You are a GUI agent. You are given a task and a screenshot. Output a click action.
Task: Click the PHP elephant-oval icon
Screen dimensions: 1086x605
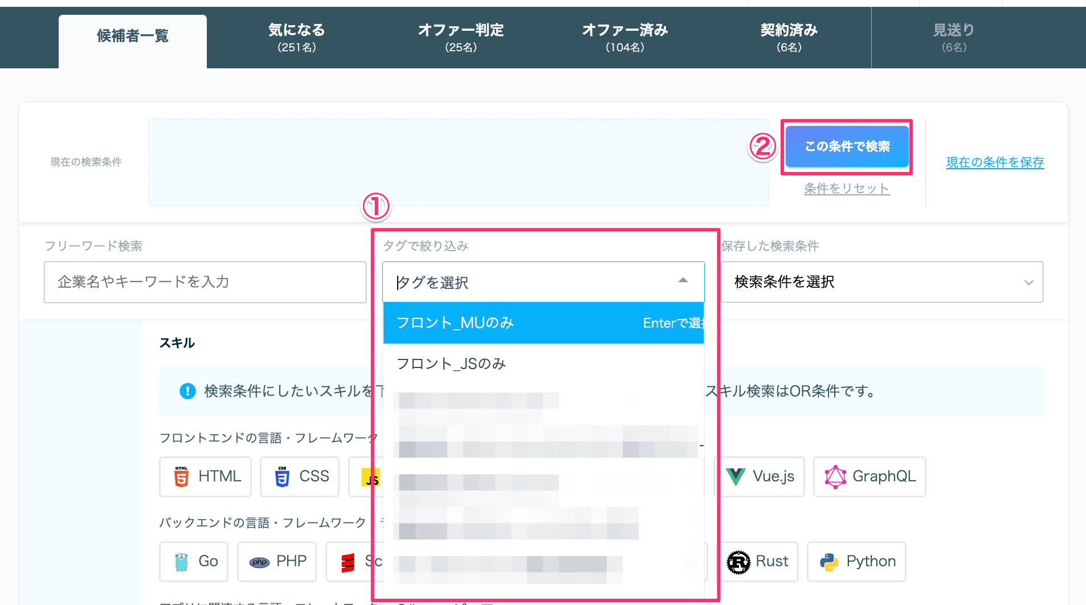point(259,562)
